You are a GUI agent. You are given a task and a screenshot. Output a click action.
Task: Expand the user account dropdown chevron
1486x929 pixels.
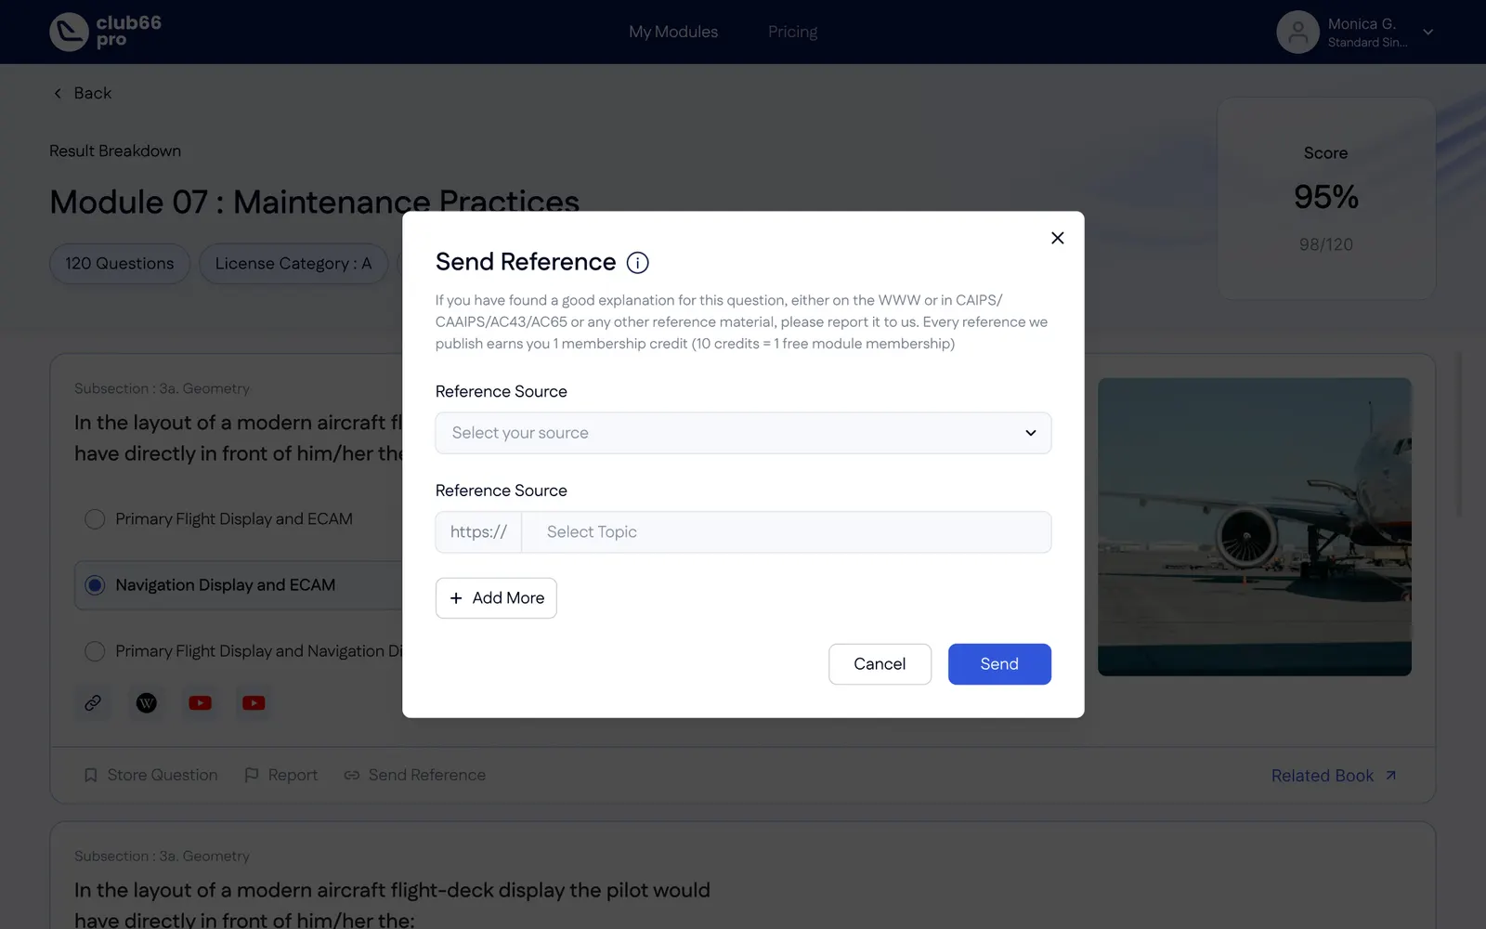[x=1428, y=33]
